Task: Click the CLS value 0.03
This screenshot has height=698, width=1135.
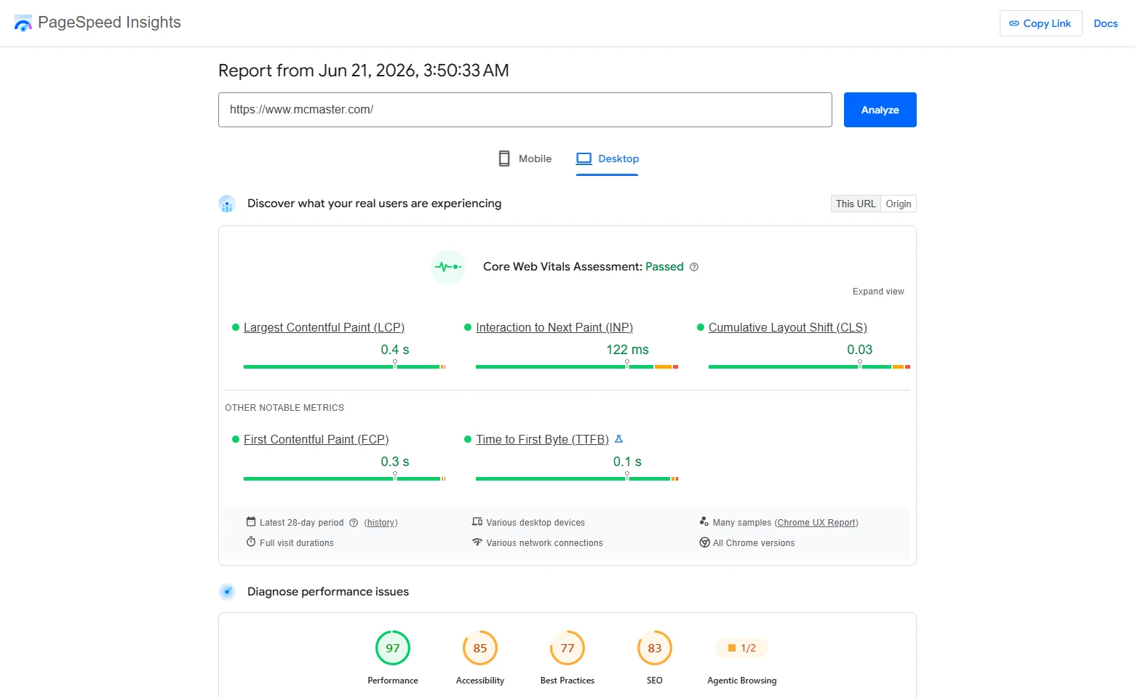Action: 859,350
